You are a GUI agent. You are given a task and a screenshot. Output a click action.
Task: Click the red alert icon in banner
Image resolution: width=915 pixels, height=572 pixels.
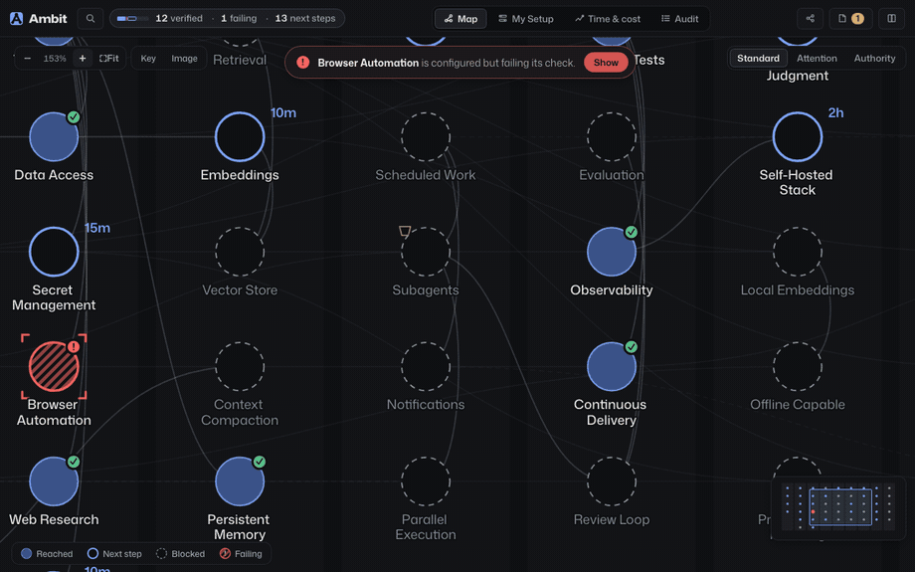tap(303, 63)
